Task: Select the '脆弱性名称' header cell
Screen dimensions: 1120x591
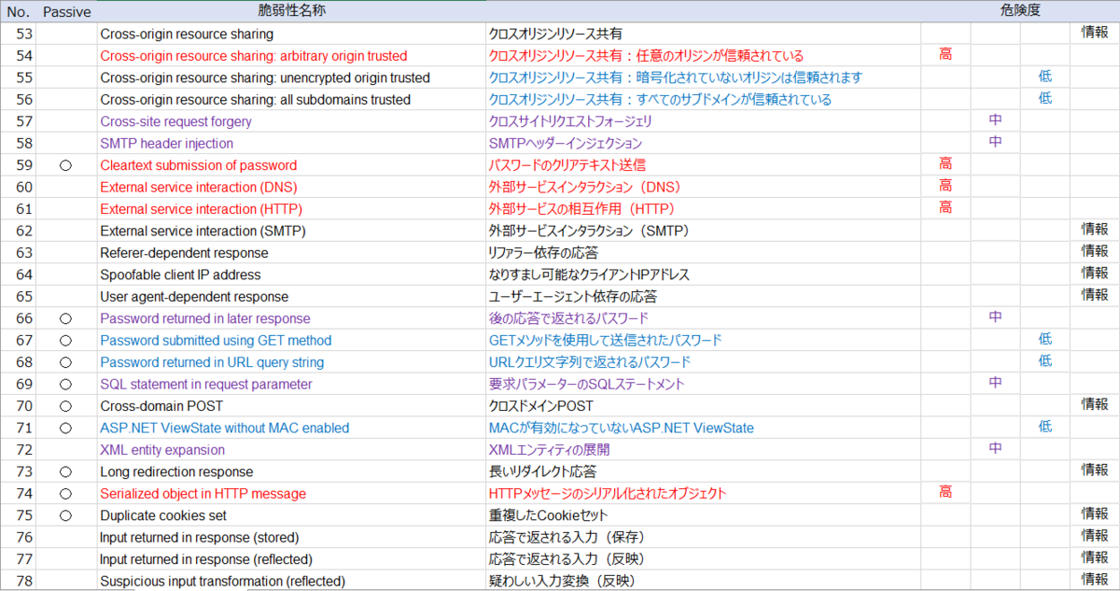Action: (291, 11)
